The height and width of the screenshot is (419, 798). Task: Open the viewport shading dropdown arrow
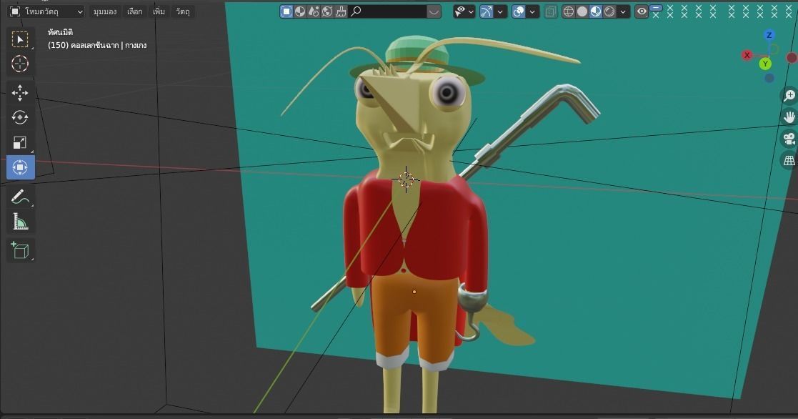pos(623,11)
